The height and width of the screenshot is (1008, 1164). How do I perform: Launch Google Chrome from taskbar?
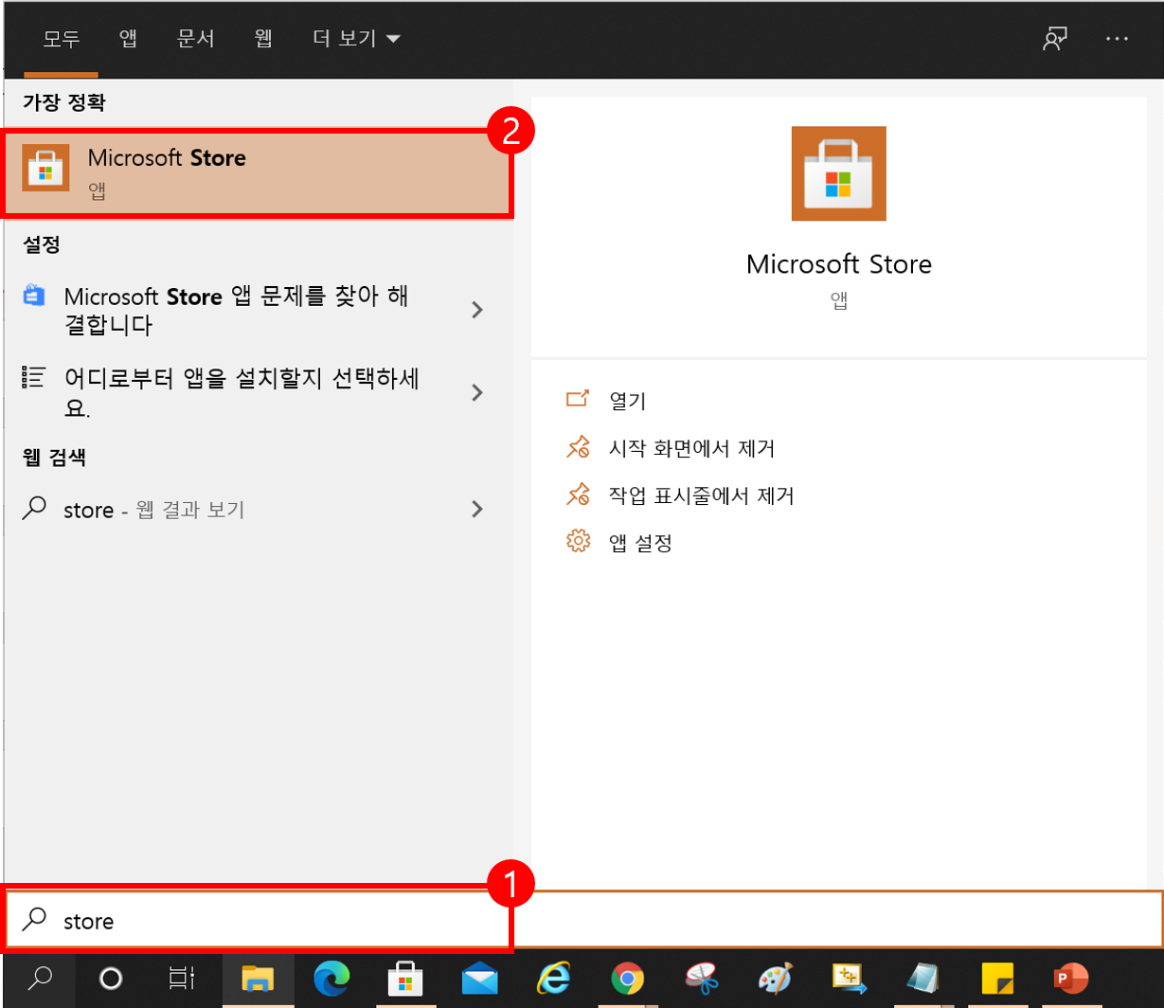tap(628, 979)
